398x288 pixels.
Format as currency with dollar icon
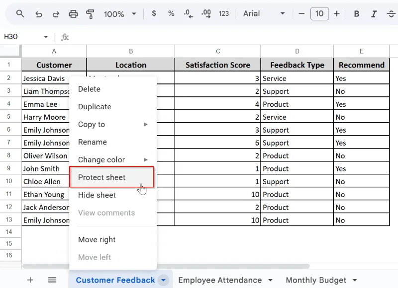coord(154,13)
